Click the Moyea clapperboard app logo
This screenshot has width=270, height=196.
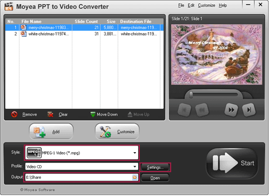(x=9, y=6)
